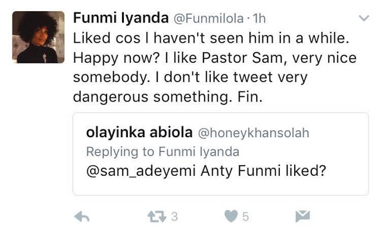This screenshot has height=231, width=381.
Task: Click 'Happy now? I like Pastor Sam' line
Action: tap(178, 58)
